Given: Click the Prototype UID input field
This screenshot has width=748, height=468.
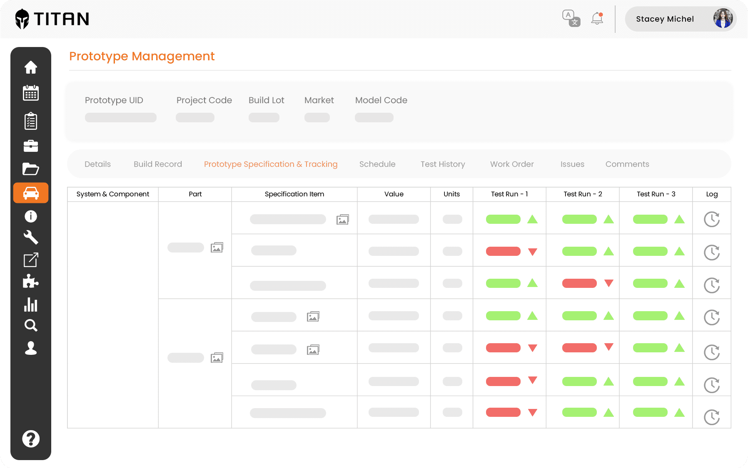Looking at the screenshot, I should (x=120, y=117).
